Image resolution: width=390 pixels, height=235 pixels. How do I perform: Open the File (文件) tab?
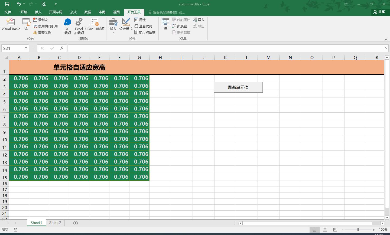(x=8, y=12)
